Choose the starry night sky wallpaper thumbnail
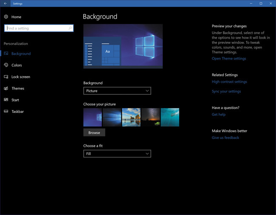Image resolution: width=276 pixels, height=215 pixels. (150, 117)
